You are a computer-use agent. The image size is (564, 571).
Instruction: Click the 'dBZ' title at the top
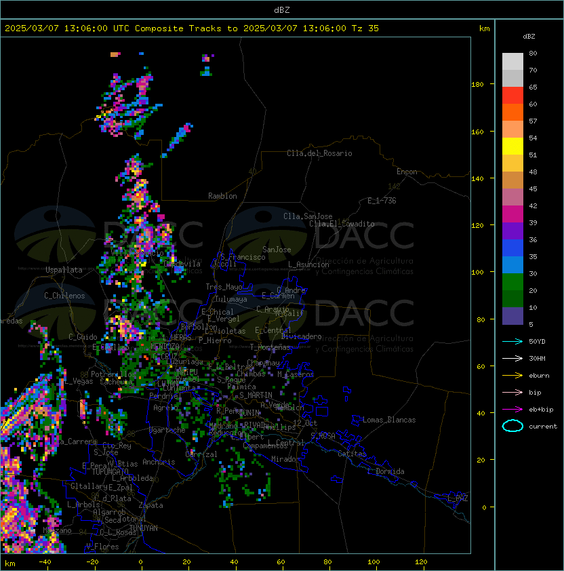click(282, 9)
